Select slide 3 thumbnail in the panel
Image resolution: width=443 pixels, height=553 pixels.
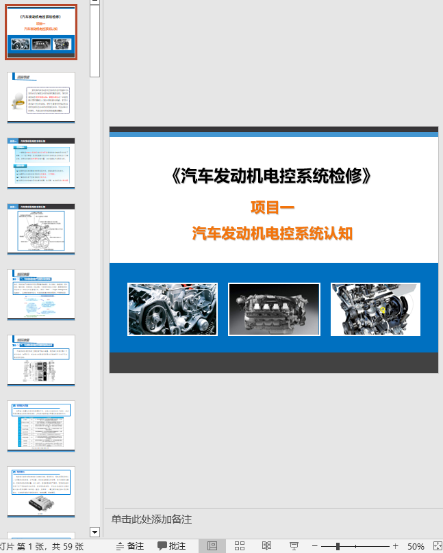[41, 164]
